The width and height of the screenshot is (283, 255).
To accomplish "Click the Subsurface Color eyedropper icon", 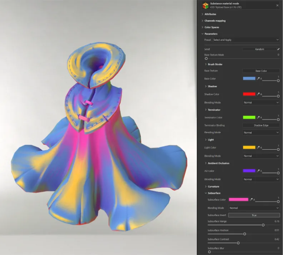I will point(251,199).
